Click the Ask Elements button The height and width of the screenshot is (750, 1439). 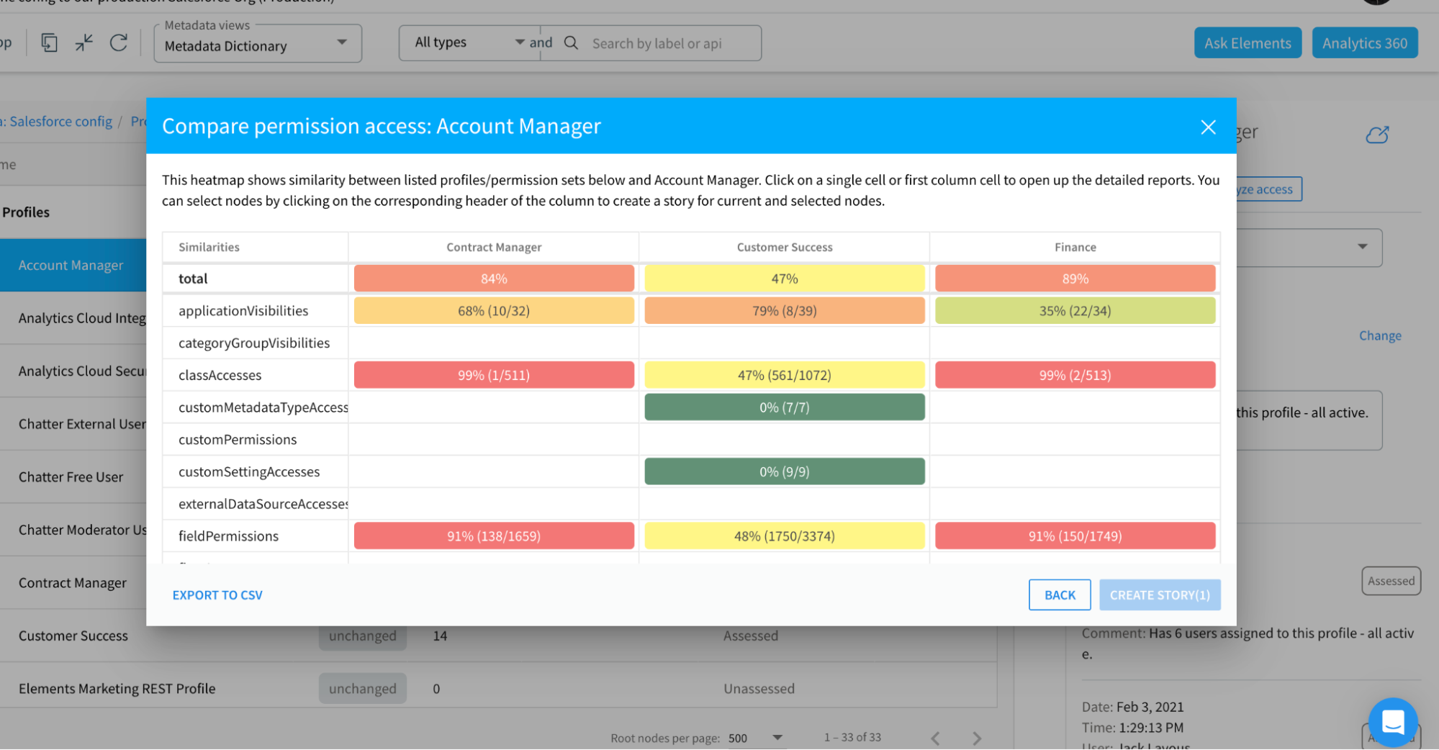click(1247, 43)
